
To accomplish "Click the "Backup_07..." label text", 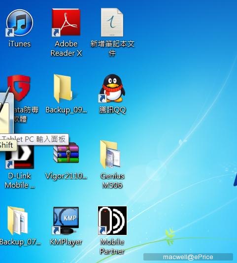I will (x=20, y=242).
